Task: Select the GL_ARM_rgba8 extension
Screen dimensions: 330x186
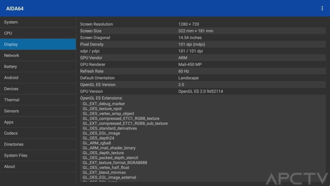Action: pyautogui.click(x=97, y=143)
